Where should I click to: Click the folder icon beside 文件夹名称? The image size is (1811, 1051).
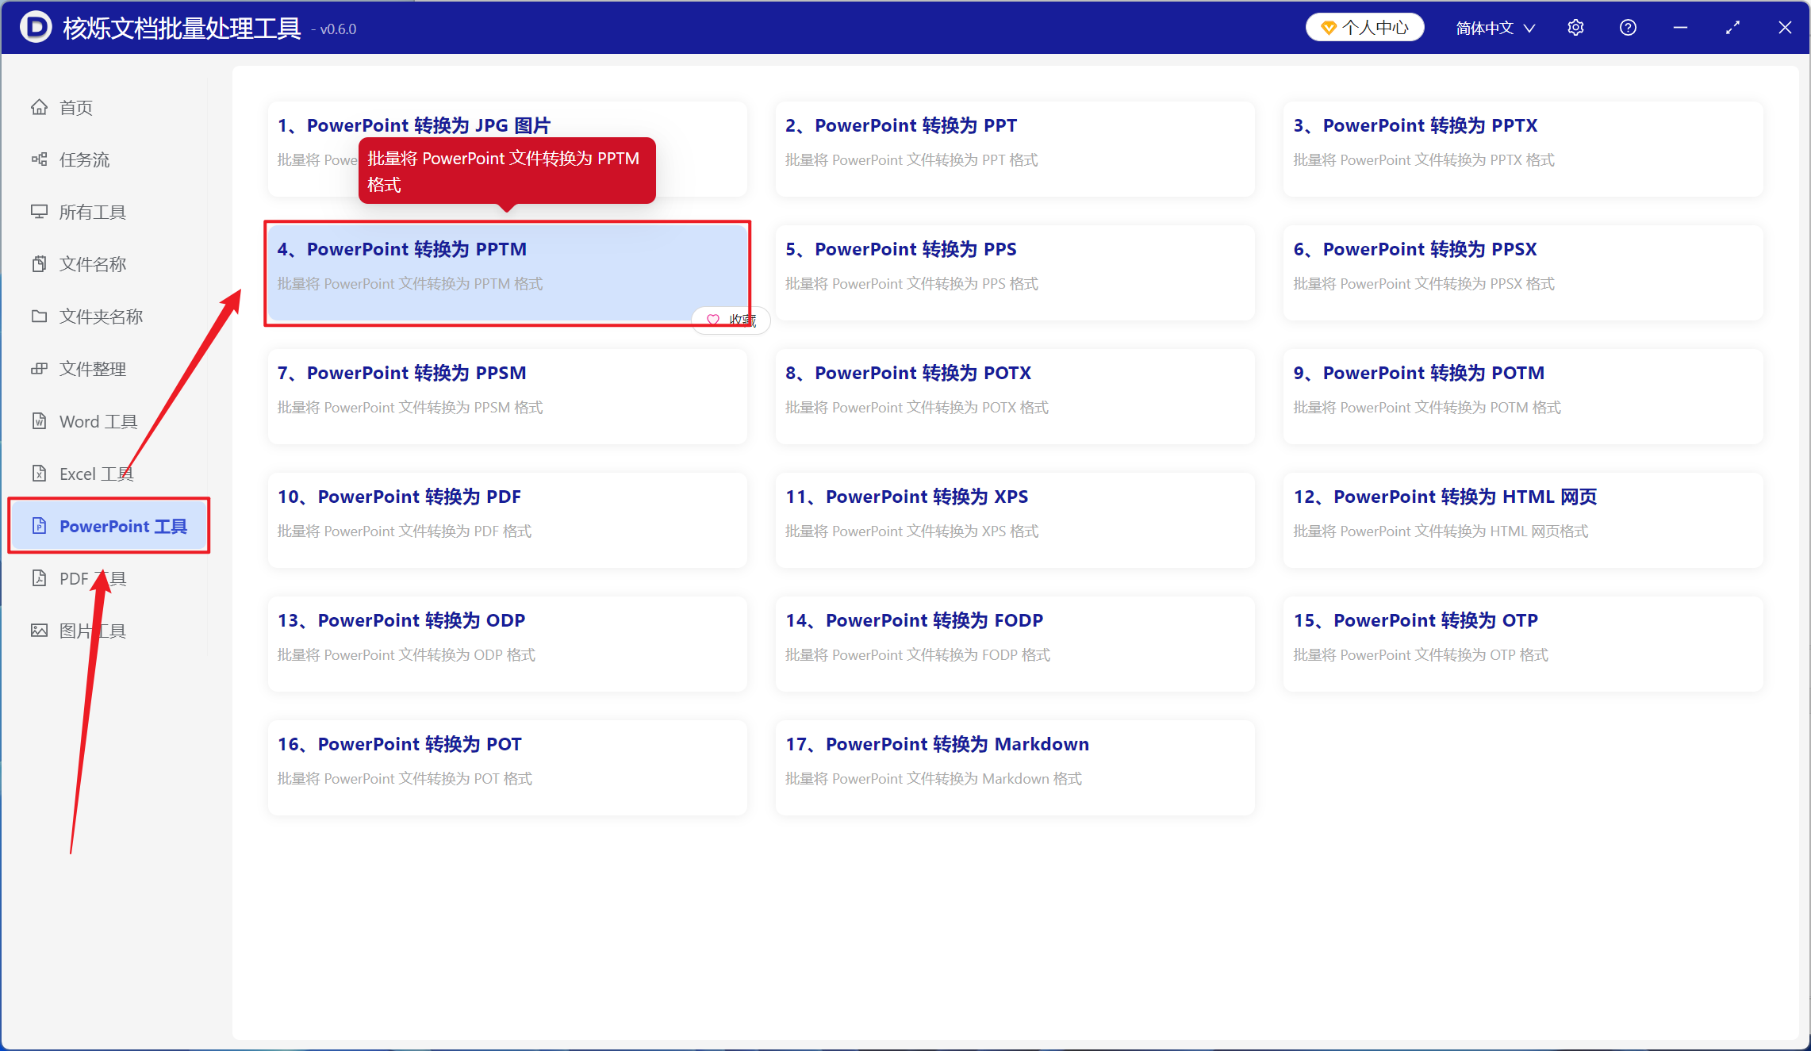pyautogui.click(x=39, y=316)
